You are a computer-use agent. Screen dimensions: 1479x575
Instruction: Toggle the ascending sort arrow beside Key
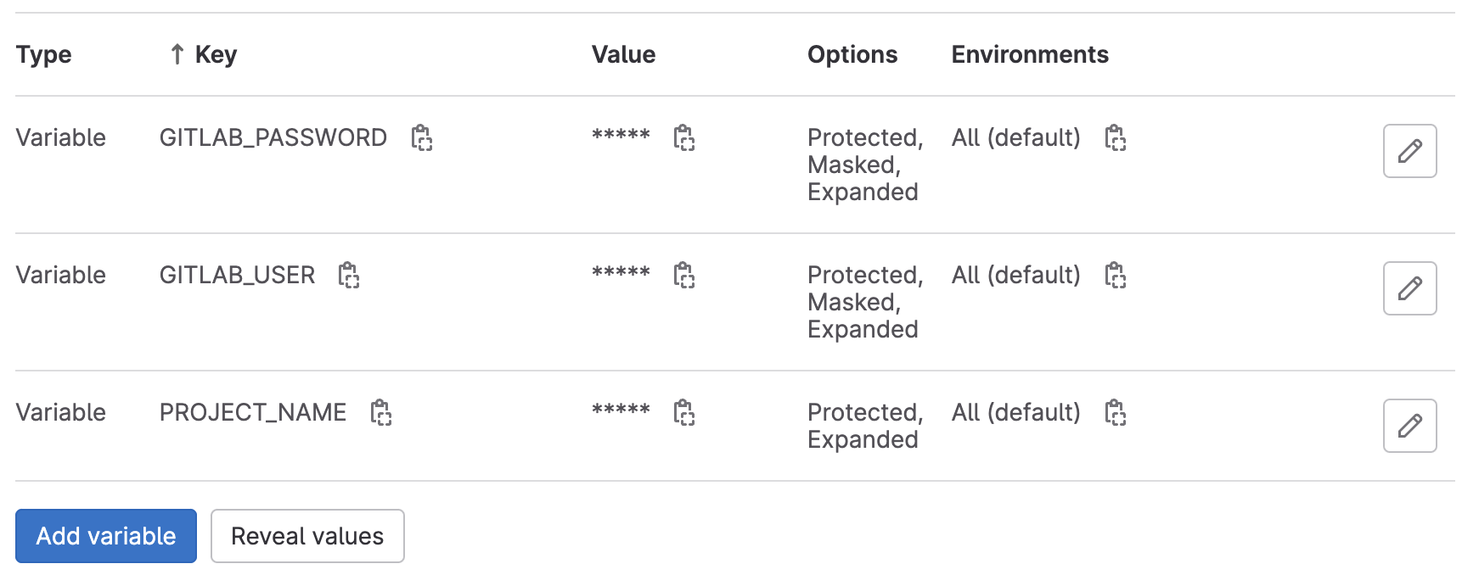[x=177, y=55]
